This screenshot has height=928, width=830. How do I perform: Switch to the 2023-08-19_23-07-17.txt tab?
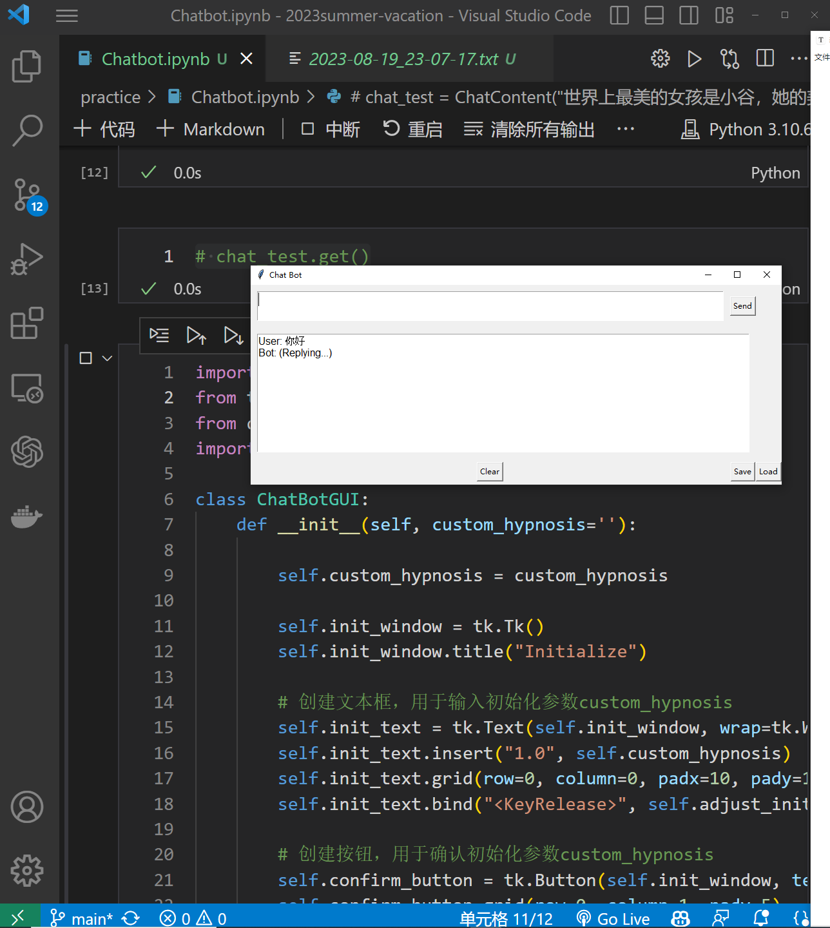[x=403, y=59]
